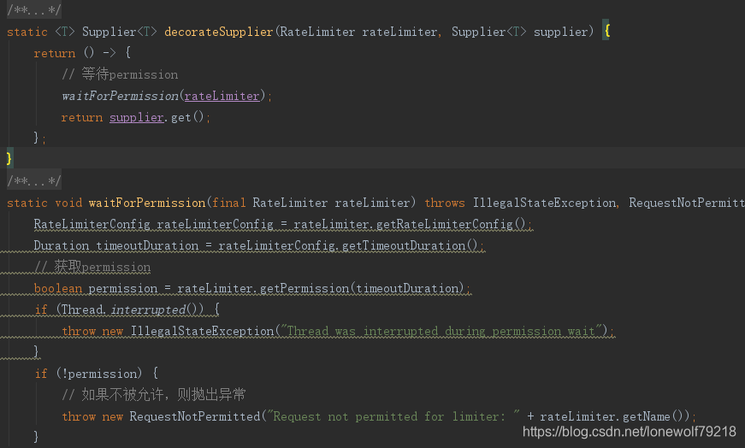
Task: Expand the folded Javadoc above waitForPermission
Action: (33, 180)
